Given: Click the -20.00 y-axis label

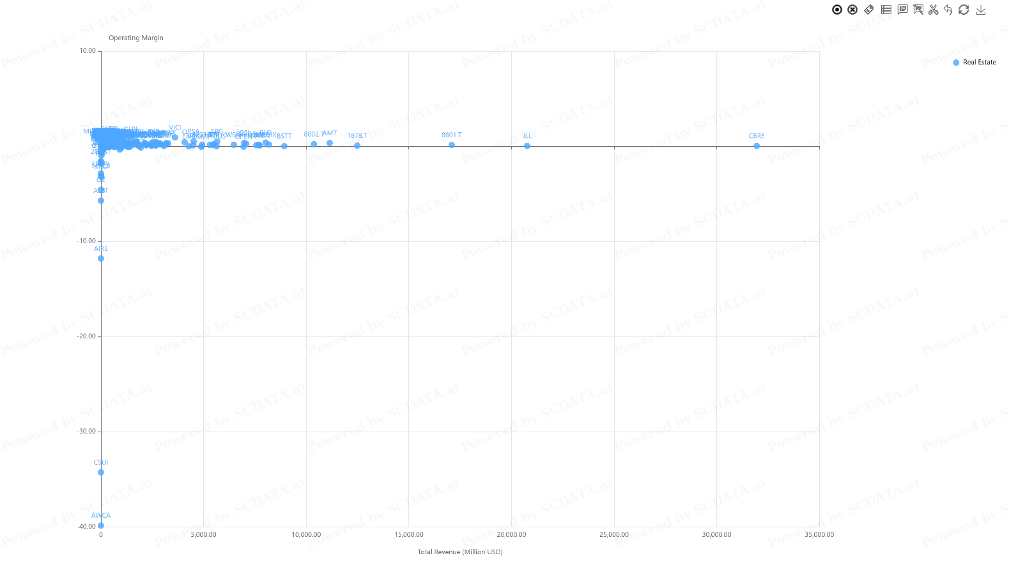Looking at the screenshot, I should [86, 336].
